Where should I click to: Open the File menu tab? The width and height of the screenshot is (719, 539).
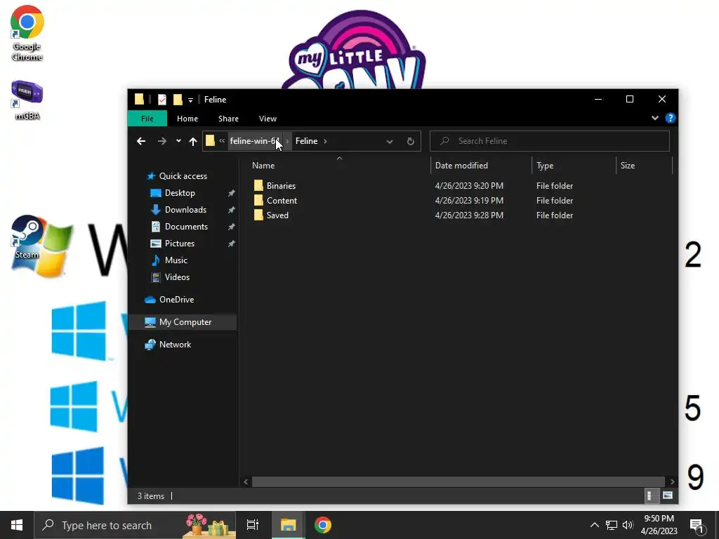point(147,119)
